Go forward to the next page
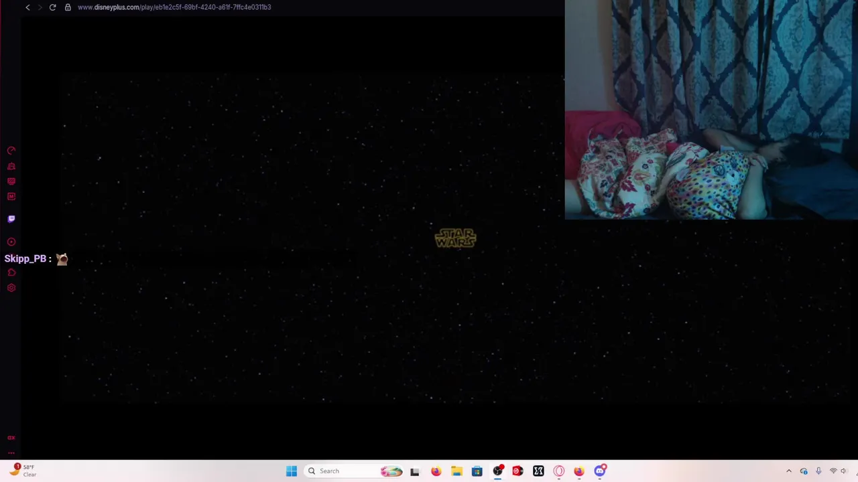This screenshot has width=858, height=482. (x=40, y=7)
